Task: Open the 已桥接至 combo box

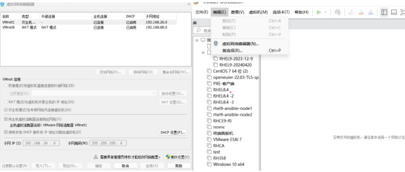Action: [94, 93]
